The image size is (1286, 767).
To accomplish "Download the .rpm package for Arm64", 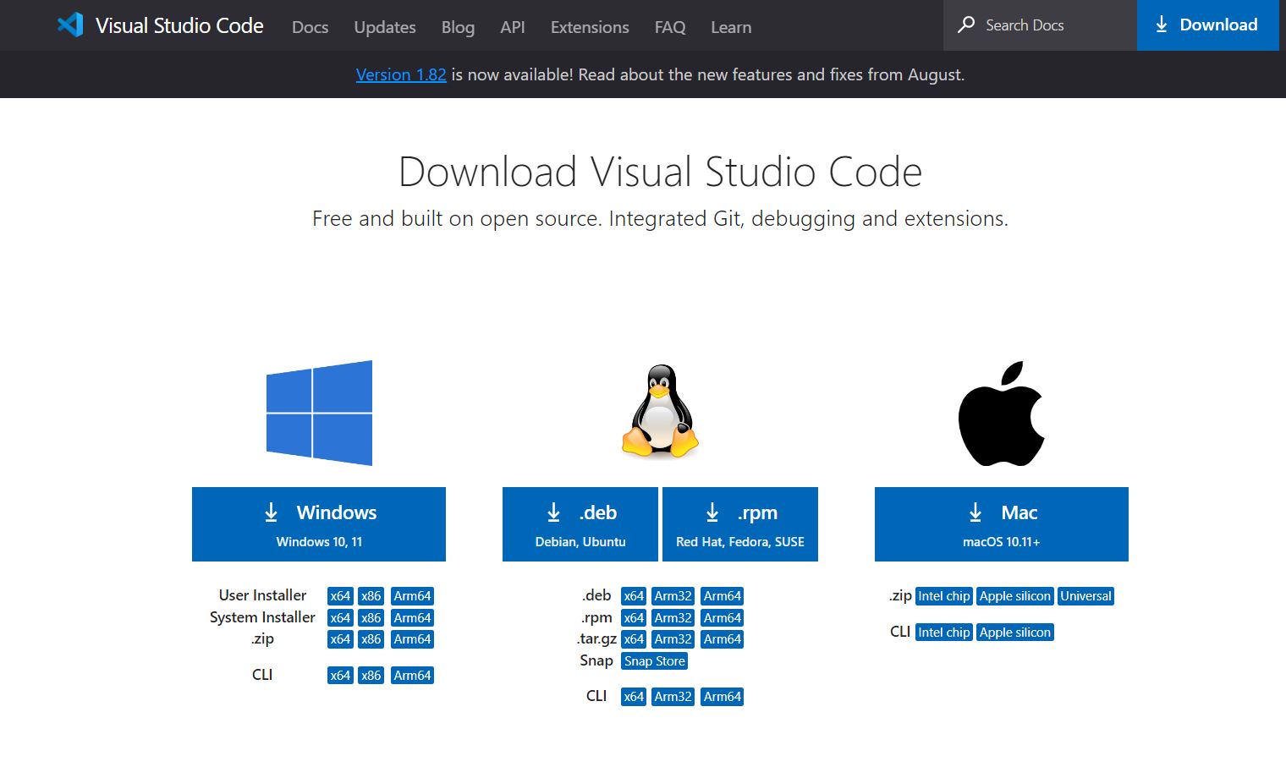I will (722, 617).
